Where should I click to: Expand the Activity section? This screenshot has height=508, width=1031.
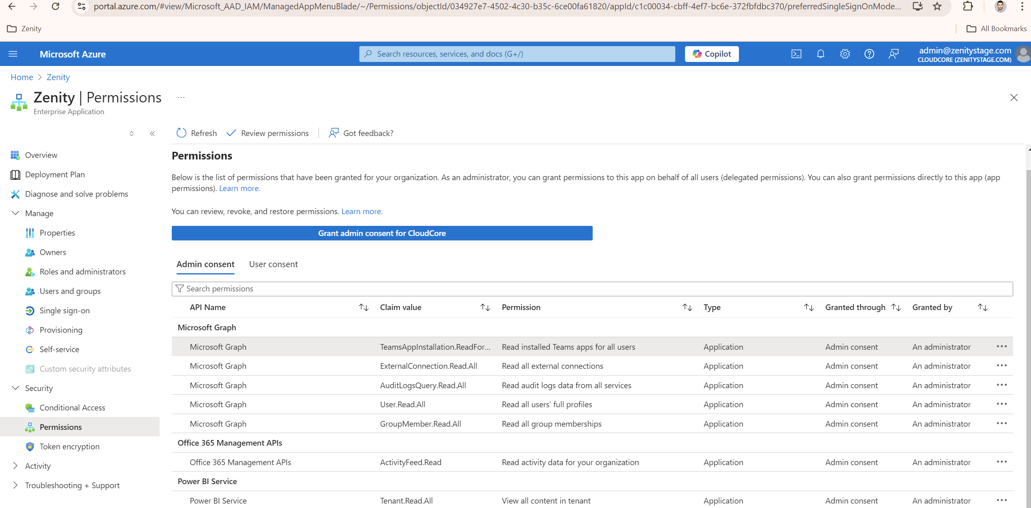coord(15,466)
